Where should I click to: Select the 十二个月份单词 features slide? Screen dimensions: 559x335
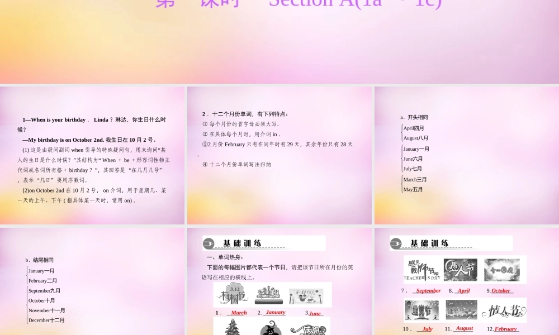pos(279,154)
